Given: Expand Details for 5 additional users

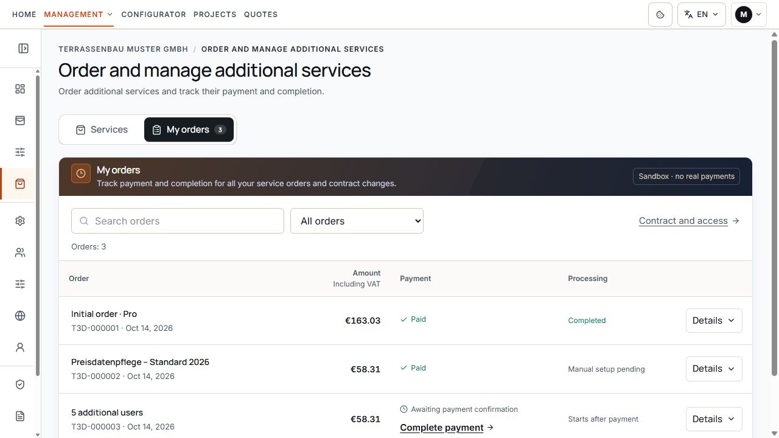Looking at the screenshot, I should pos(714,419).
